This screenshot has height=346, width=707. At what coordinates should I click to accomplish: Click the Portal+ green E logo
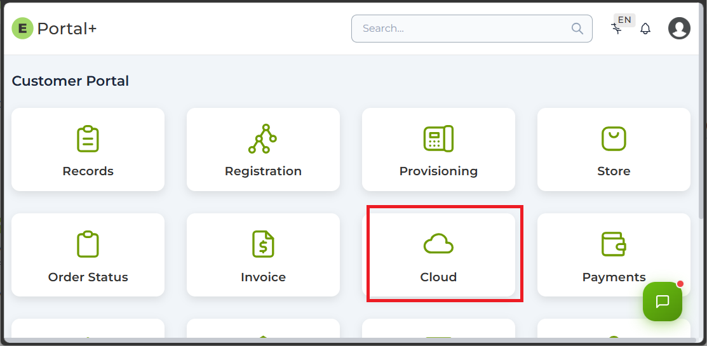pos(22,29)
